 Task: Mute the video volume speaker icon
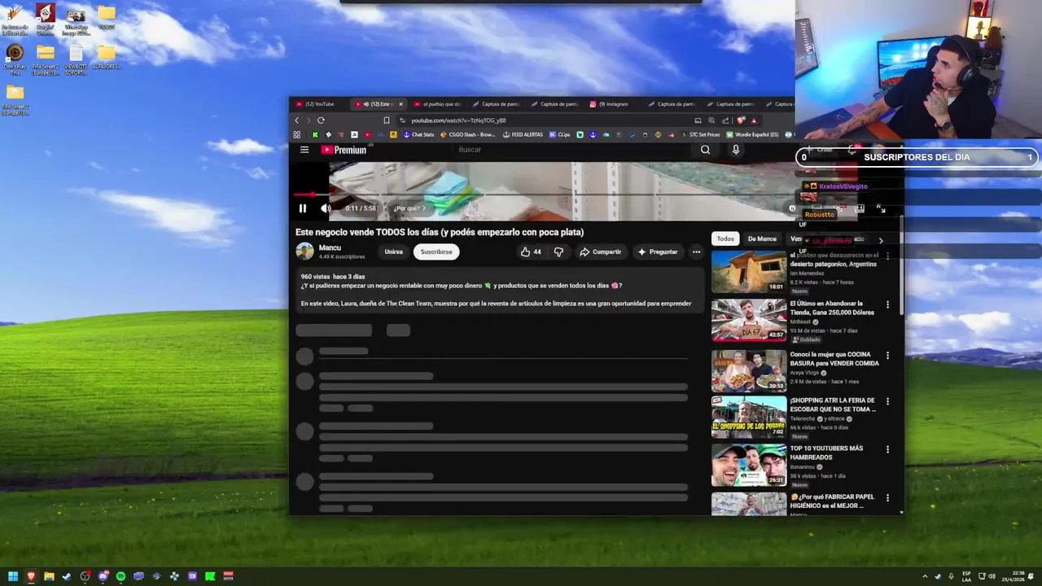click(x=326, y=208)
